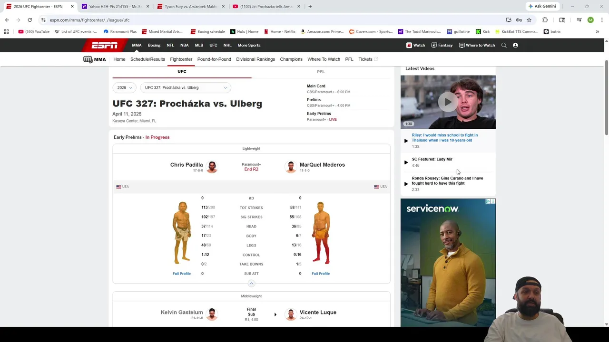Click the MarQuel Mederos headshot
This screenshot has width=609, height=342.
click(x=291, y=167)
